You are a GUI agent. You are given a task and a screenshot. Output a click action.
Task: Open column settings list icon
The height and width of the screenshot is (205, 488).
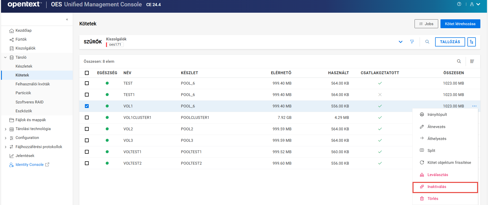pyautogui.click(x=472, y=61)
